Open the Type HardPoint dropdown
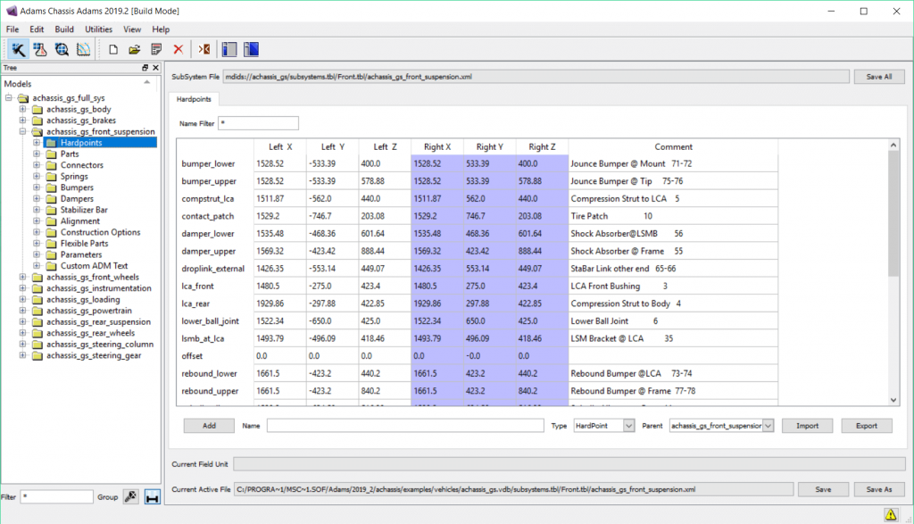 (628, 426)
